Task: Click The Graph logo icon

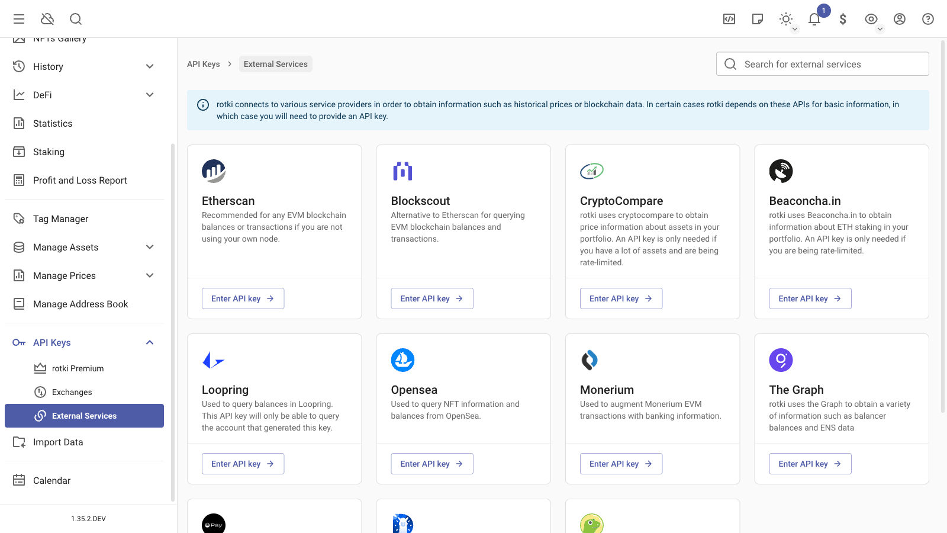Action: click(x=781, y=360)
